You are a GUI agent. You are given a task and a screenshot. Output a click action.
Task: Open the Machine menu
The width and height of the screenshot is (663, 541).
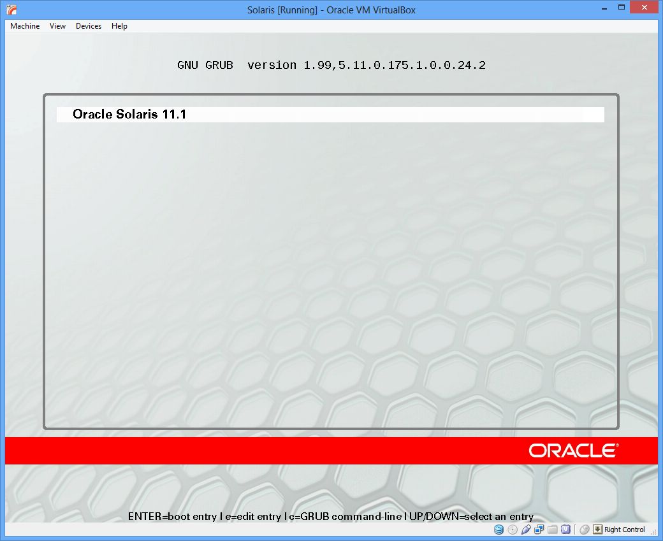point(25,25)
